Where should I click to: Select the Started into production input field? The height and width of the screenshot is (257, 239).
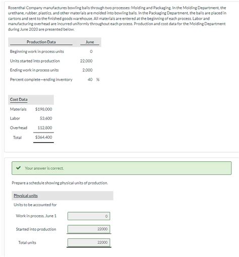tap(89, 229)
